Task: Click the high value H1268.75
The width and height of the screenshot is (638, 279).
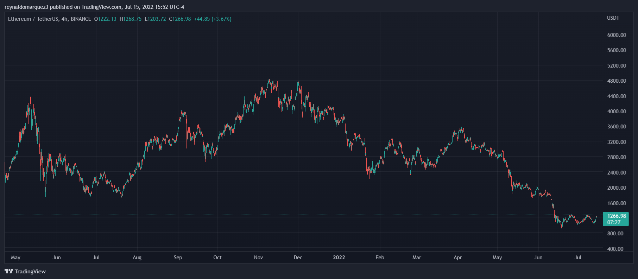Action: point(131,19)
